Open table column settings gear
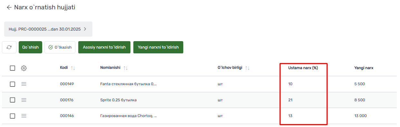The image size is (400, 127). click(x=24, y=68)
